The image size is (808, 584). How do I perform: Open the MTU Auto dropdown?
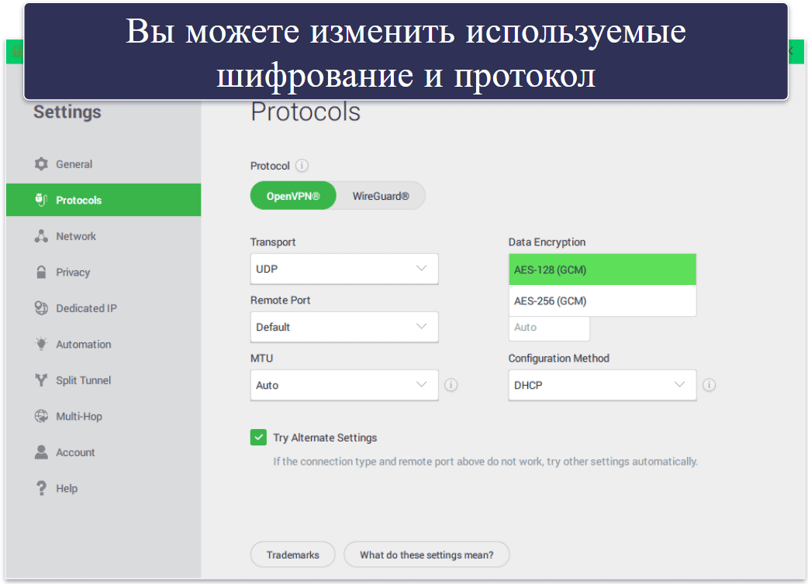[344, 385]
